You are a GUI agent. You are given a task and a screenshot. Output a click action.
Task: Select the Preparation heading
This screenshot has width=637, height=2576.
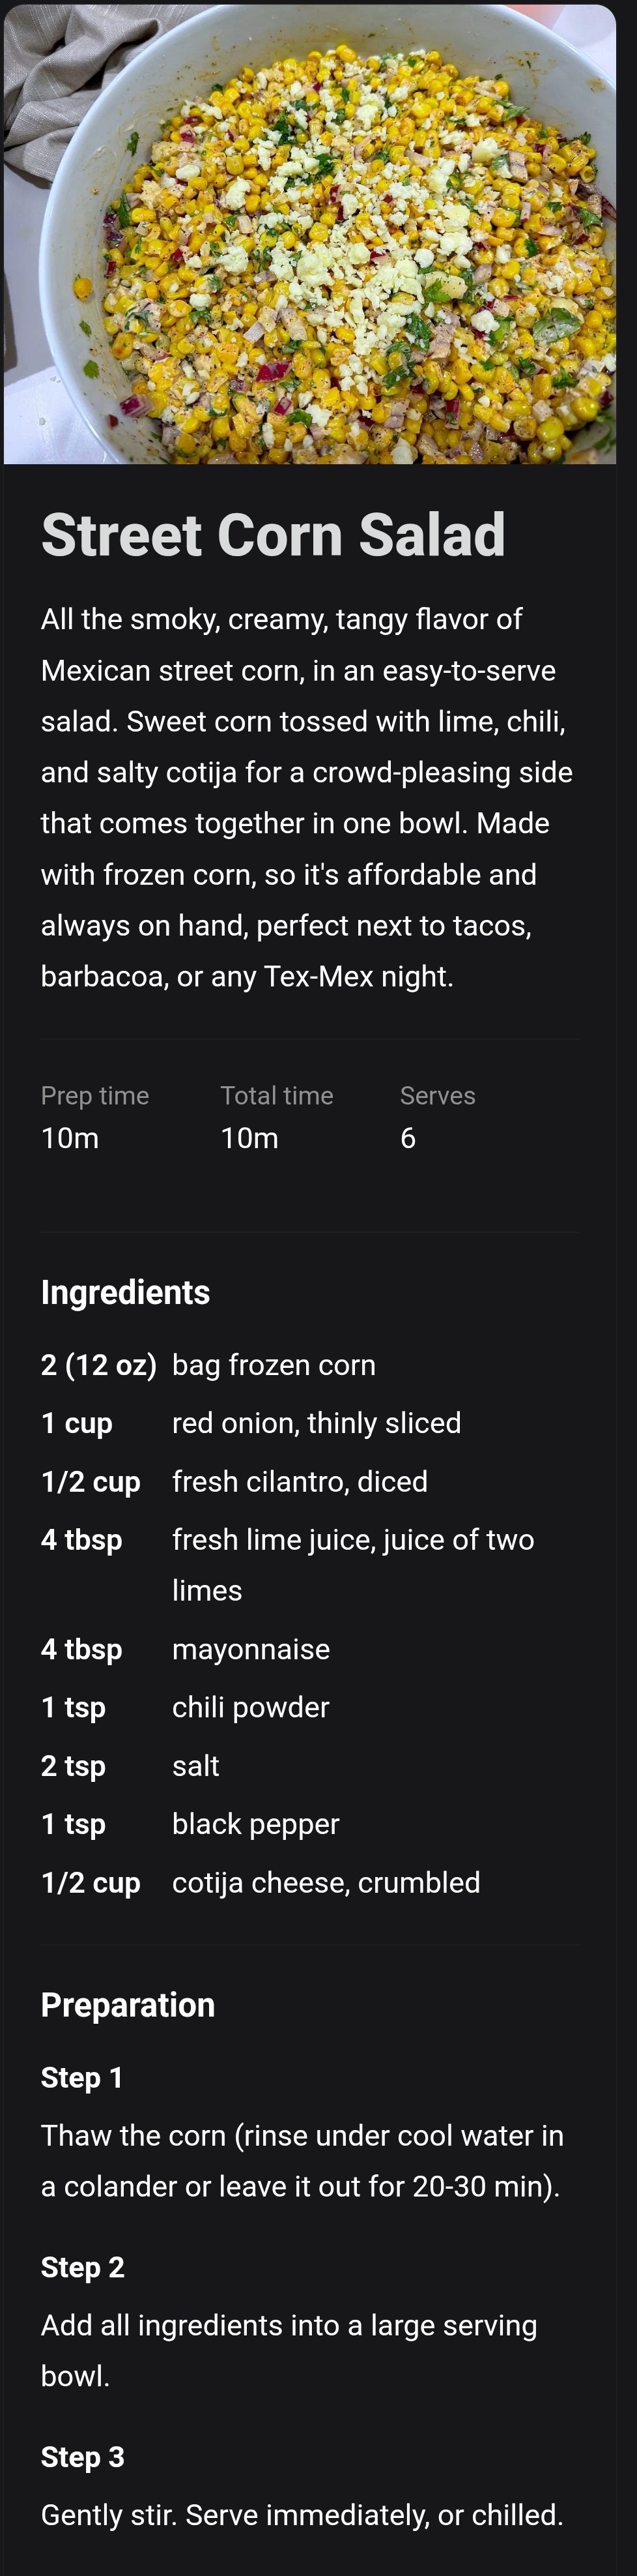(x=128, y=2005)
